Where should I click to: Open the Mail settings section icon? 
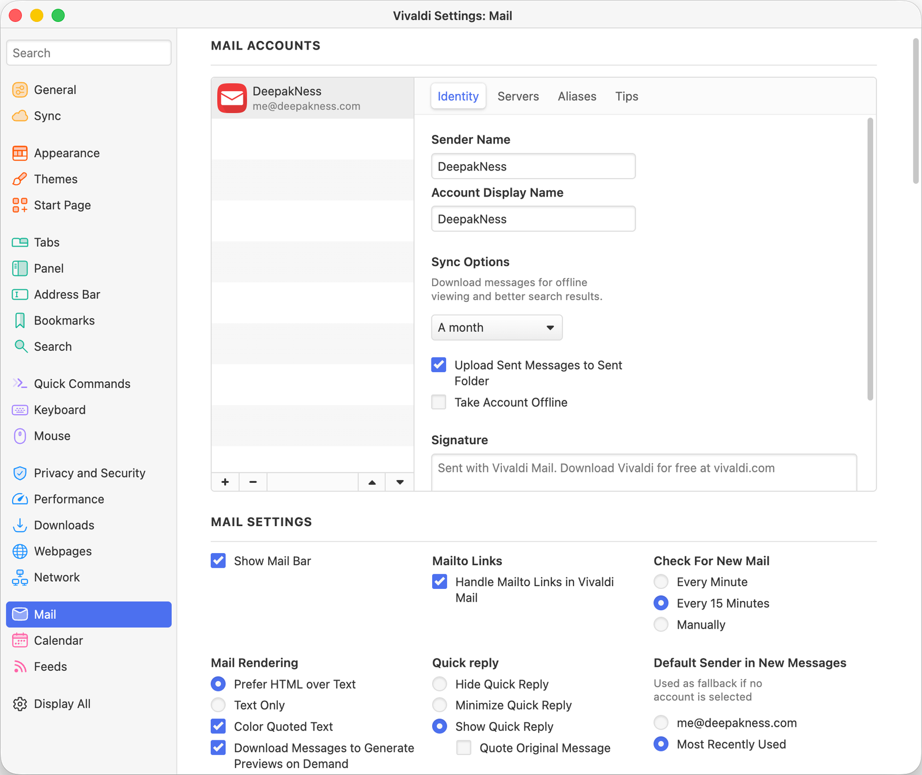(x=20, y=614)
